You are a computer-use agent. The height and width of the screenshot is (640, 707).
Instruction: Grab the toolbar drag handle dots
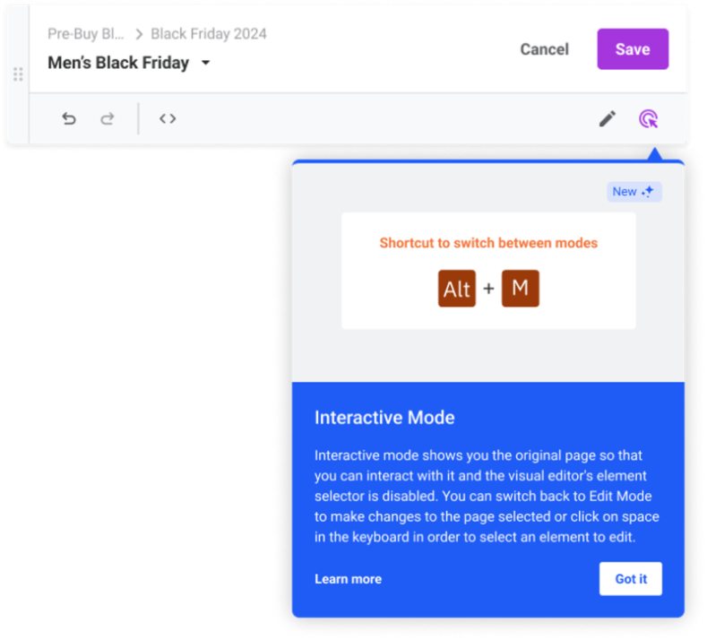18,74
